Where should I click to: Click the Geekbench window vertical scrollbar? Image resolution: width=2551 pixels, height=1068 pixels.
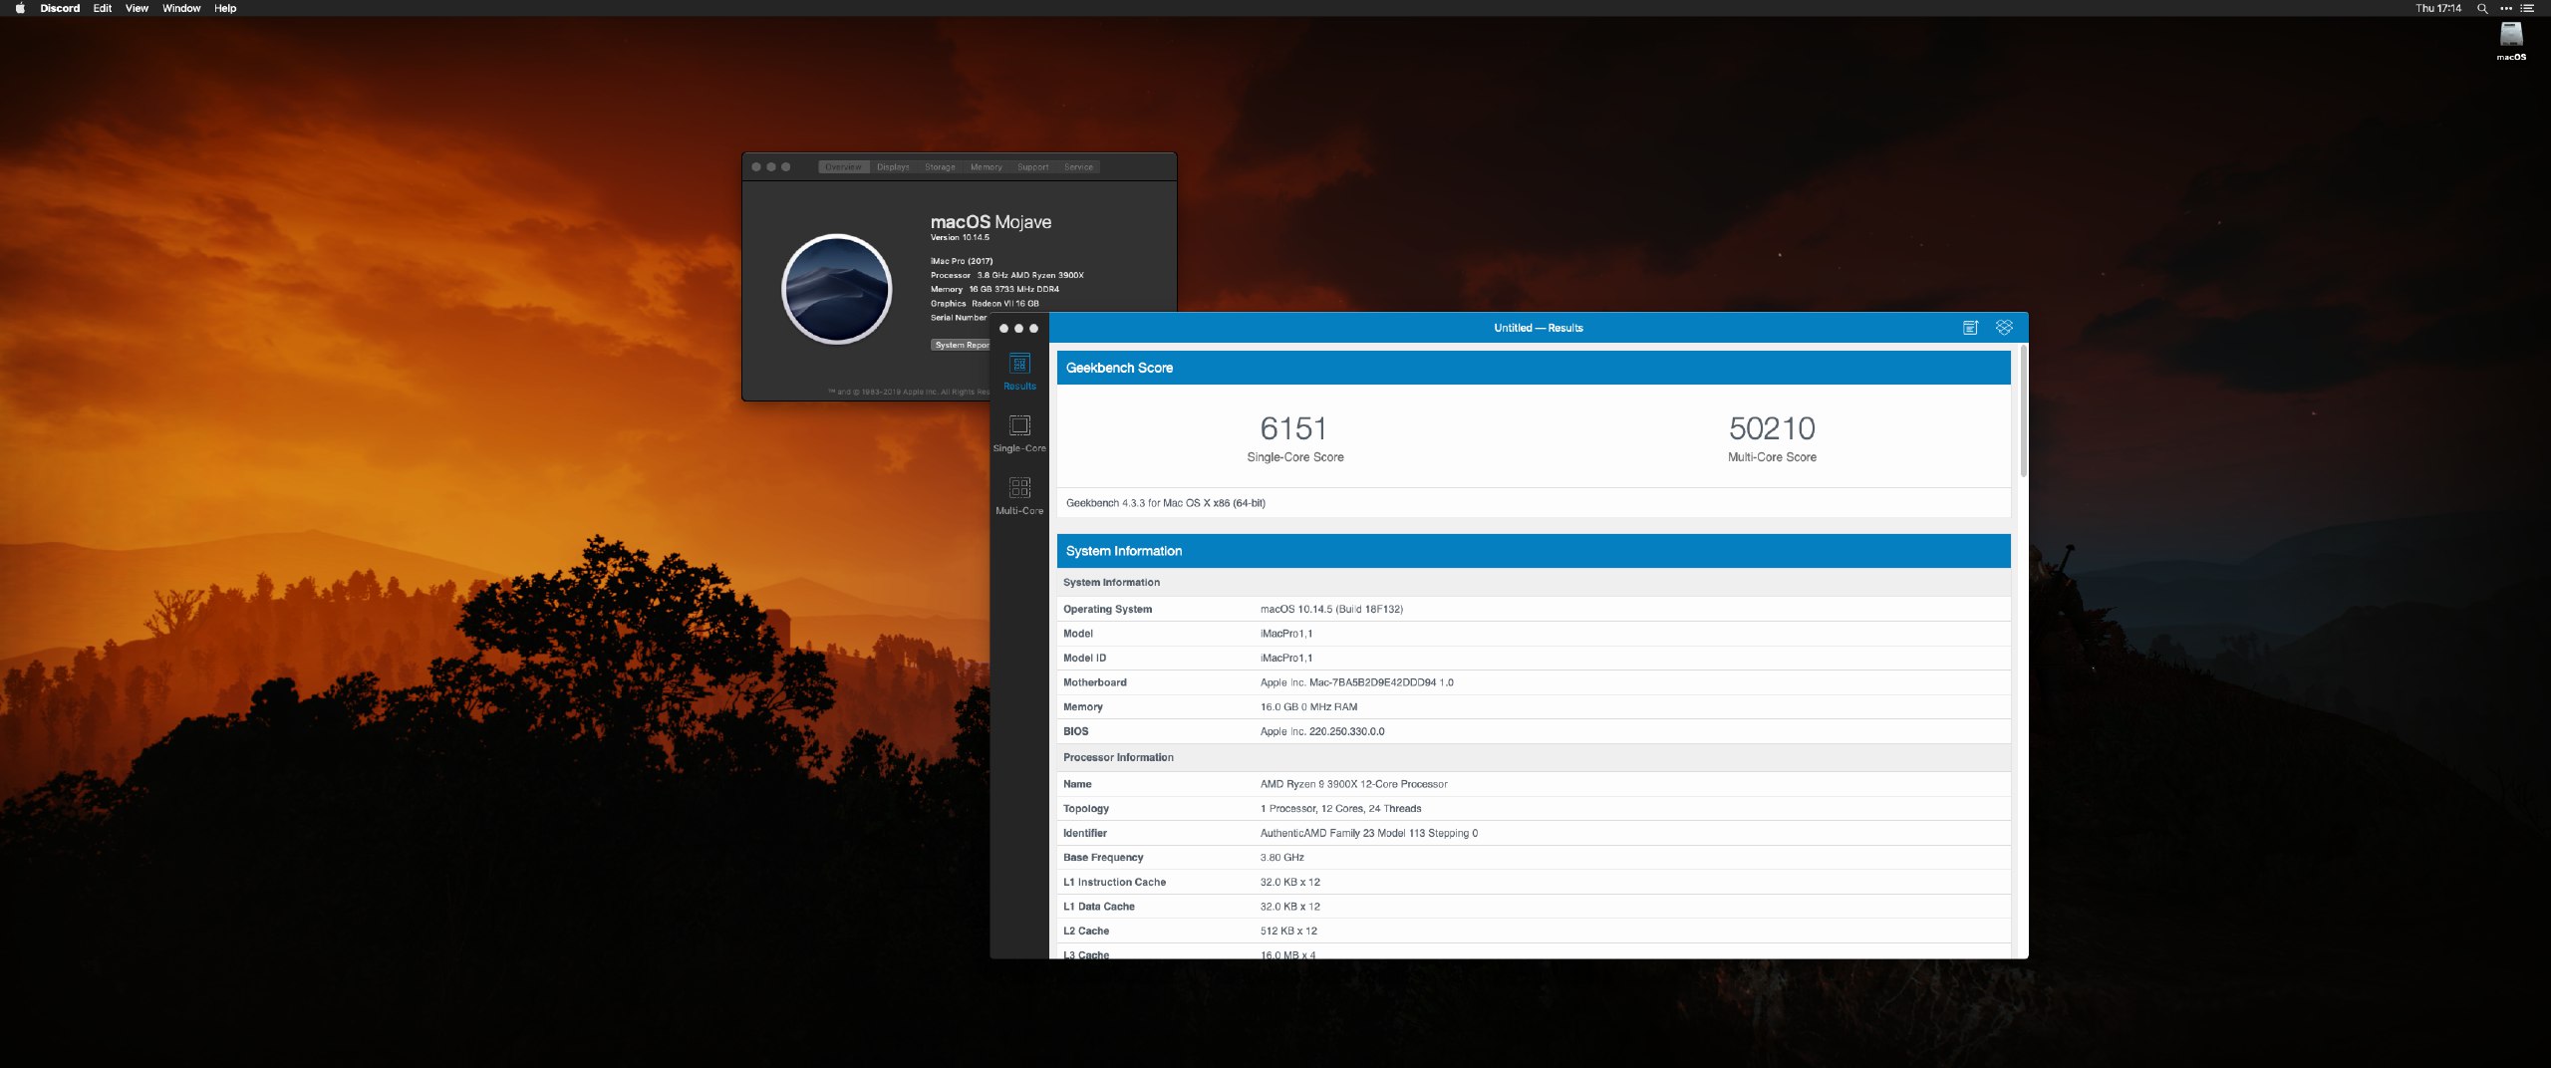pos(2023,411)
